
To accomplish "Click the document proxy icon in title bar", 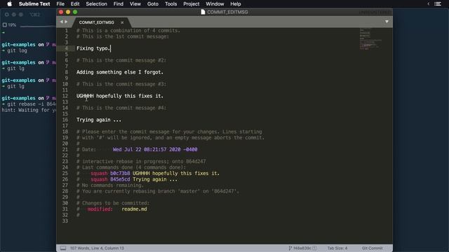I will tap(203, 12).
